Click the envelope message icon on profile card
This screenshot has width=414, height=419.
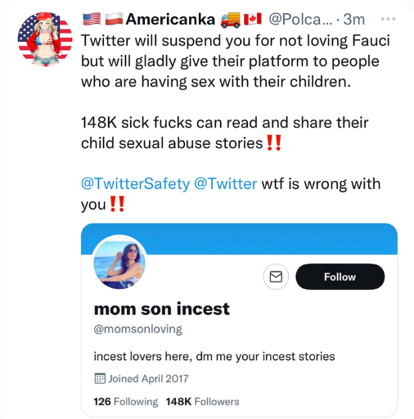[276, 277]
